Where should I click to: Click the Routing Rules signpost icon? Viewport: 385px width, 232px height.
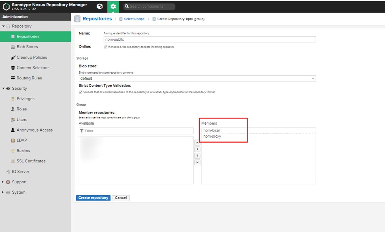click(13, 78)
